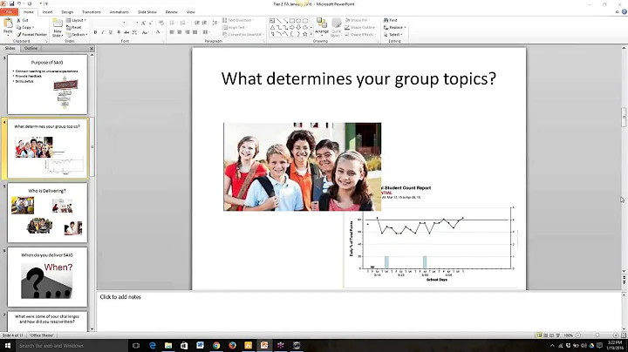Click Format Painter
The width and height of the screenshot is (628, 352).
tap(31, 34)
